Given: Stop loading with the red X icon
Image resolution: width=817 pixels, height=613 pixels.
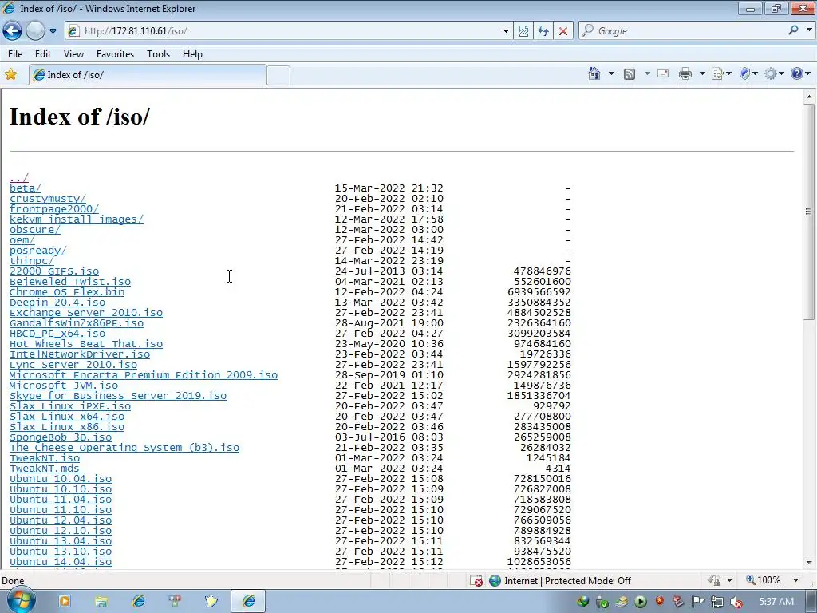Looking at the screenshot, I should point(563,31).
